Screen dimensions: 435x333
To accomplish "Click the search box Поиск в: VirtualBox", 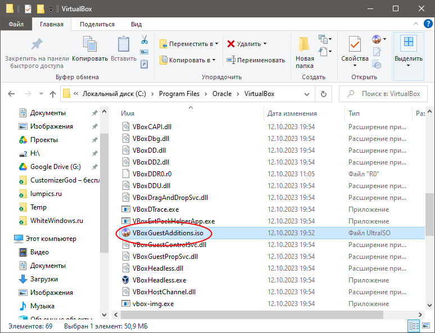I will [383, 94].
